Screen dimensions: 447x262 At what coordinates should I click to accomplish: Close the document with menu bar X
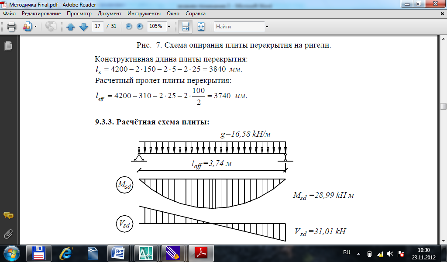442,14
